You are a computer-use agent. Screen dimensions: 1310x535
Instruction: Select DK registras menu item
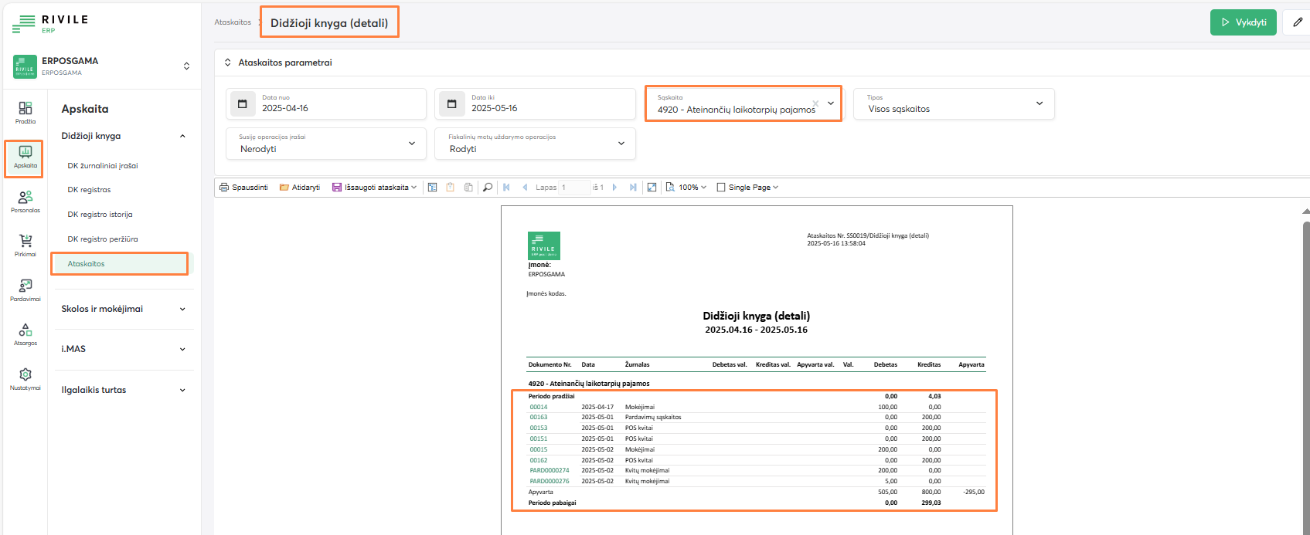pos(89,190)
